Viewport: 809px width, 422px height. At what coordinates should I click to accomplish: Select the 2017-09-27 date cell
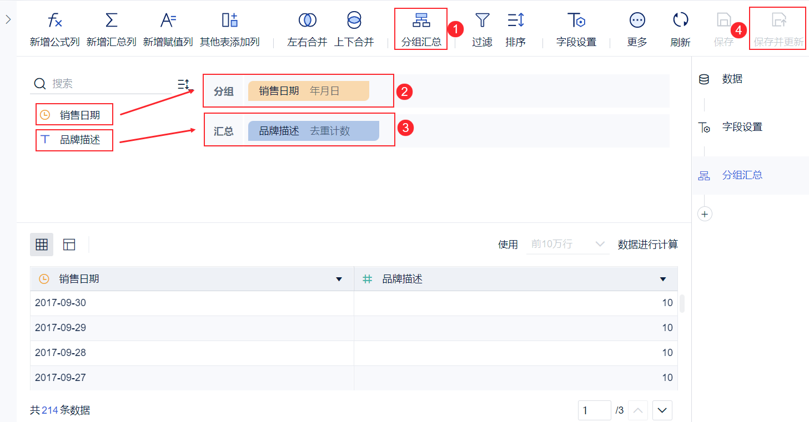[x=192, y=378]
